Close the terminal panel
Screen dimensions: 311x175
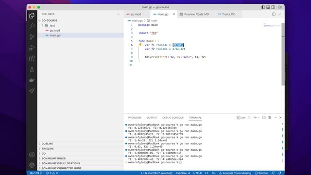[280, 118]
